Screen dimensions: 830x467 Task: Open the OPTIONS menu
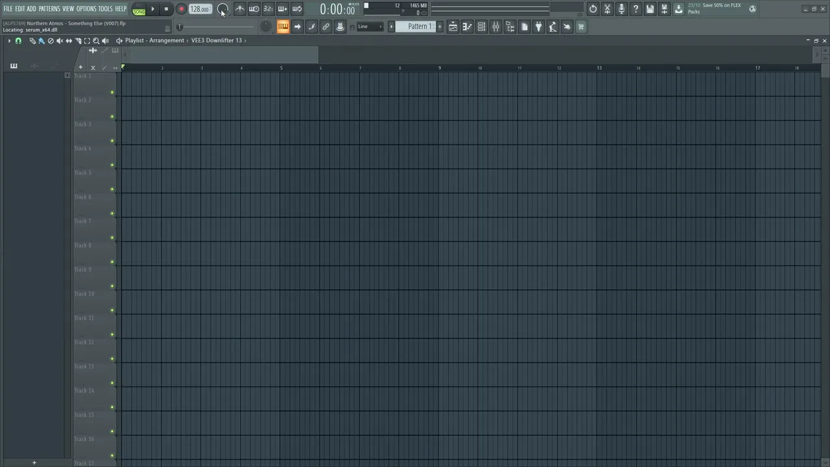coord(86,9)
